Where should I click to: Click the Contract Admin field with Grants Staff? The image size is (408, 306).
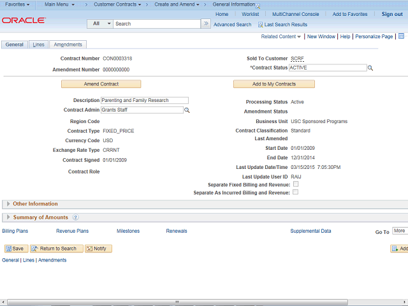coord(142,110)
